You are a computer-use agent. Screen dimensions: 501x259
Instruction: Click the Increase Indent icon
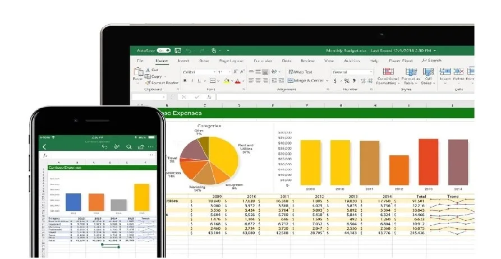(281, 81)
